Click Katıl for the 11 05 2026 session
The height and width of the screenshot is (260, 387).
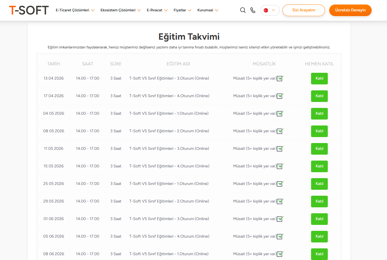pos(319,149)
